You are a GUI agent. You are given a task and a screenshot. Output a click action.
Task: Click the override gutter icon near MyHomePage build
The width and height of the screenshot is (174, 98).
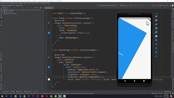tap(48, 57)
